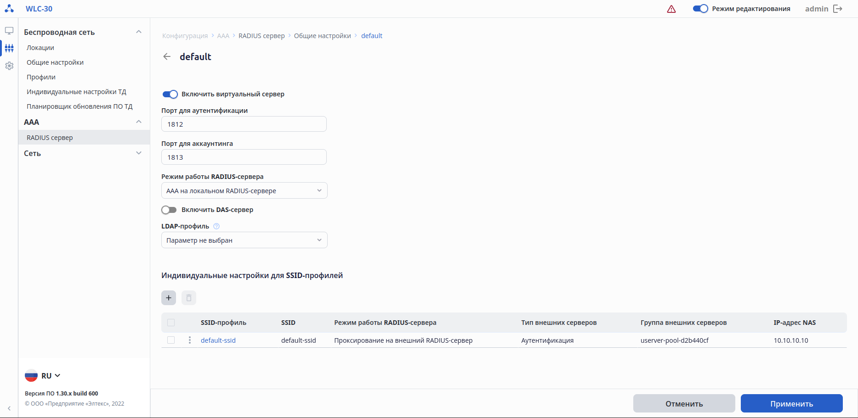Open the default-ssid profile link
The image size is (858, 418).
tap(218, 340)
